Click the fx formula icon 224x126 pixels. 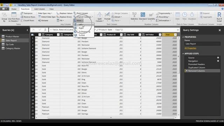45,30
